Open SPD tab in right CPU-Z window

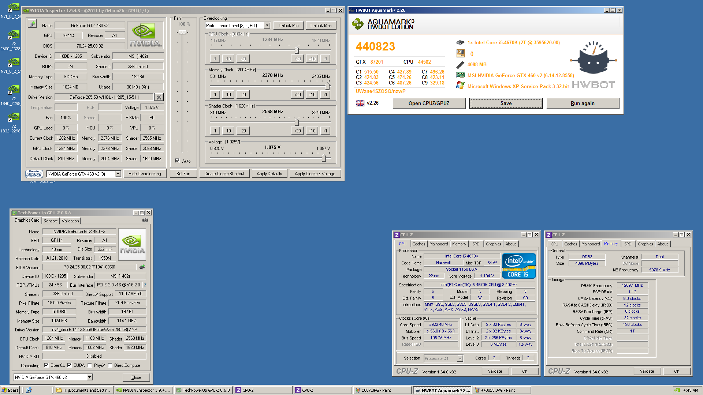(628, 244)
